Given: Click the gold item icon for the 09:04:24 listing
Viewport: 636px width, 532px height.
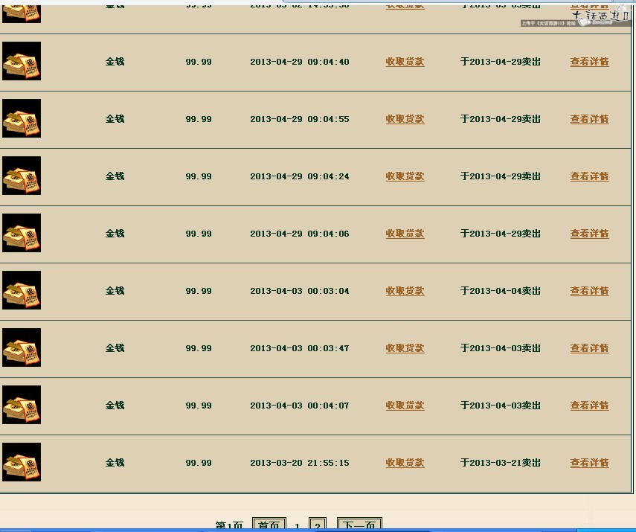Looking at the screenshot, I should (22, 176).
